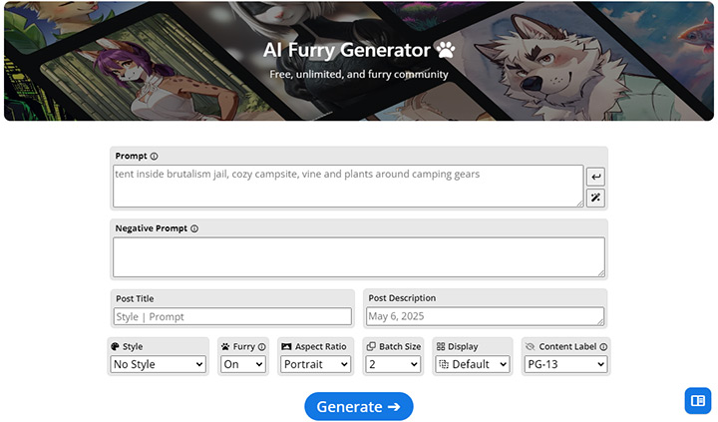
Task: Open the Aspect Ratio dropdown showing Portrait
Action: coord(315,365)
